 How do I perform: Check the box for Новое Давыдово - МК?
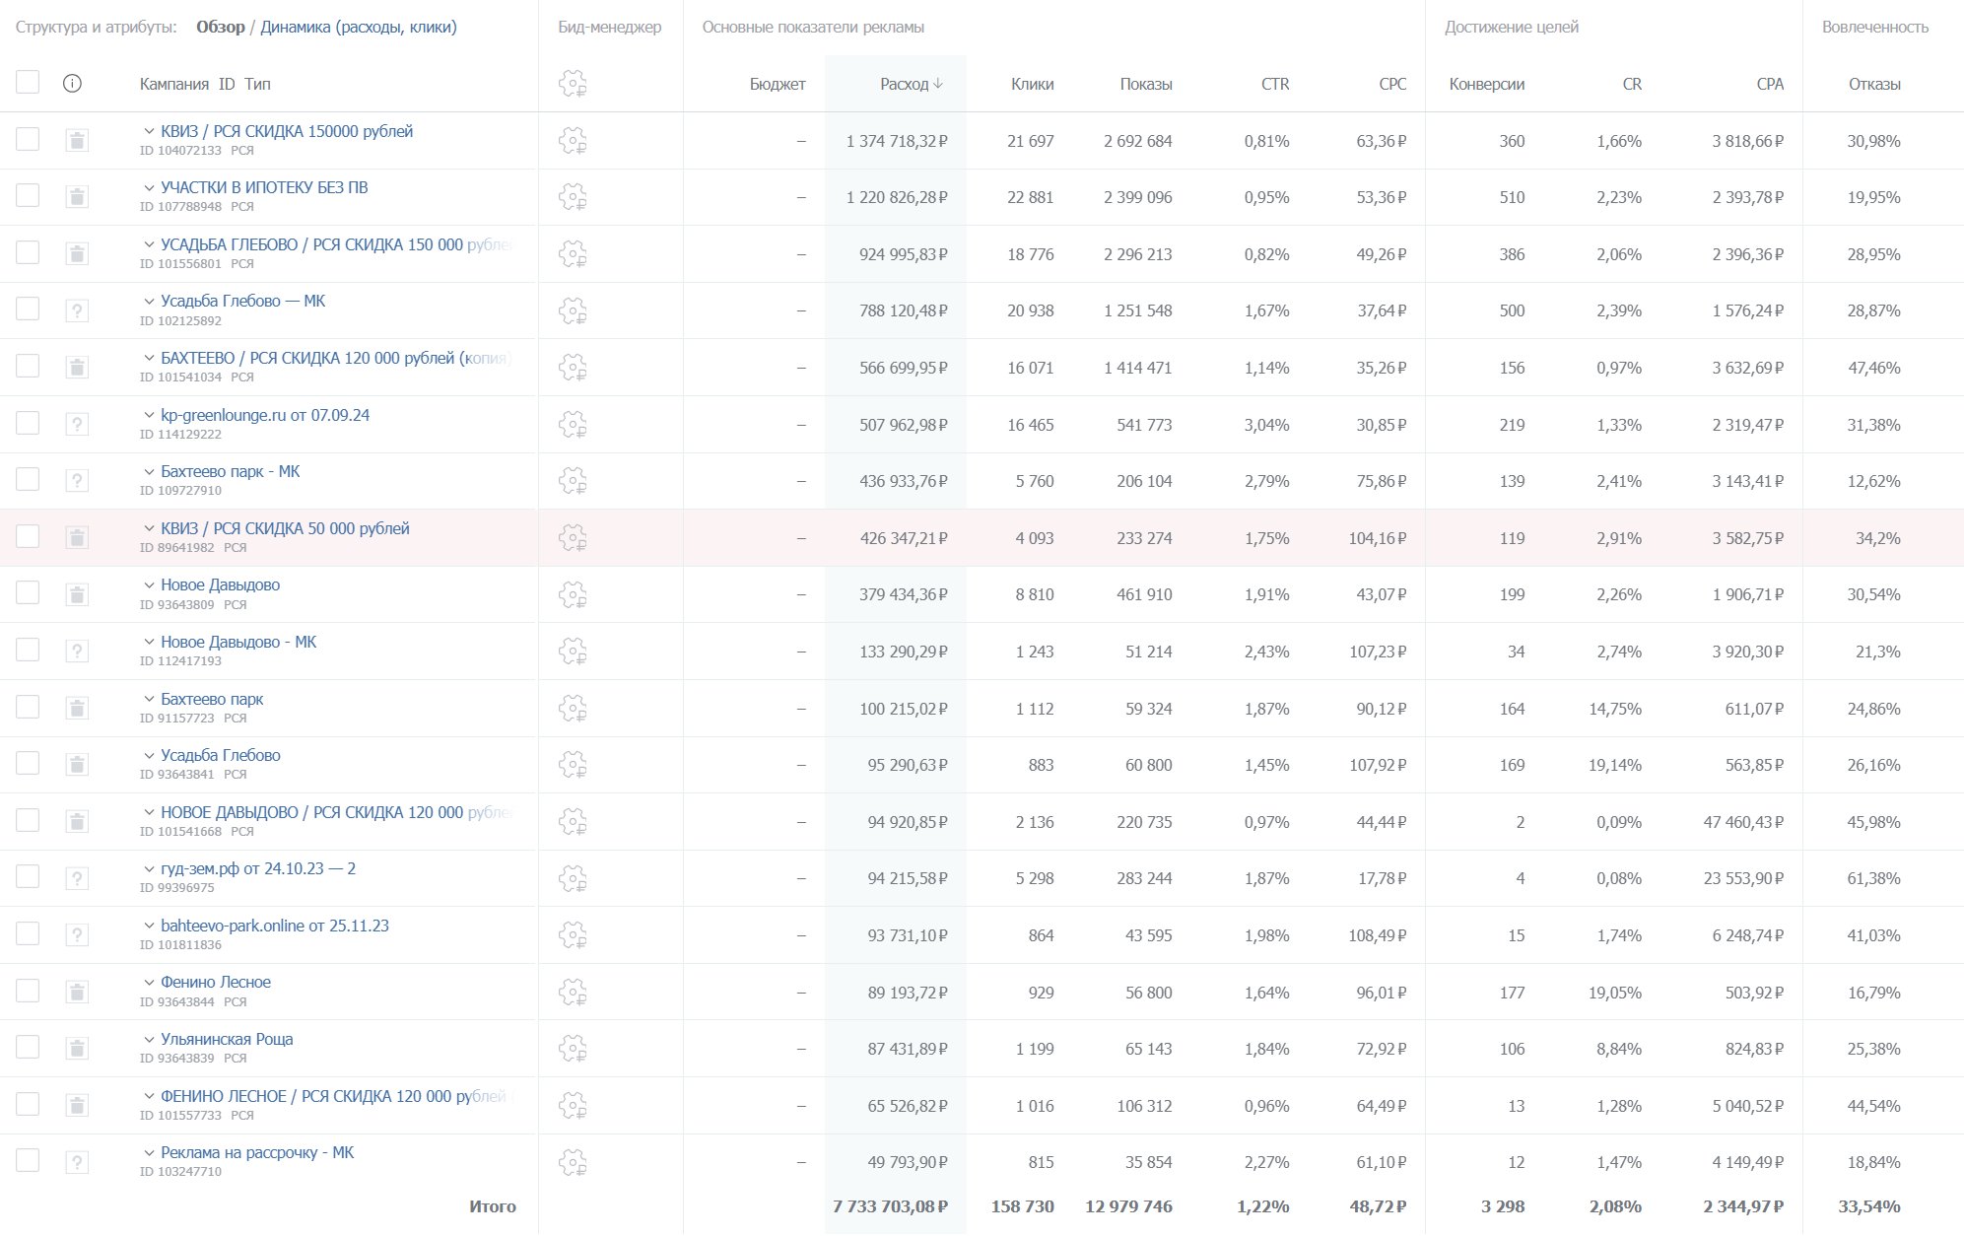(x=28, y=650)
